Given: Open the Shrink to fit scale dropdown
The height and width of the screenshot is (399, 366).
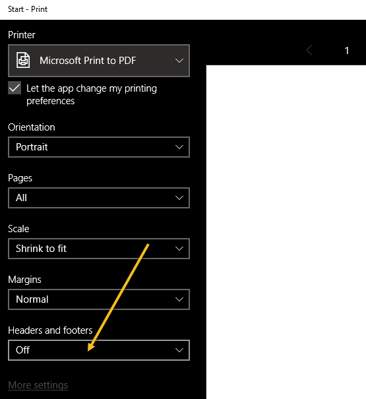Looking at the screenshot, I should click(99, 249).
